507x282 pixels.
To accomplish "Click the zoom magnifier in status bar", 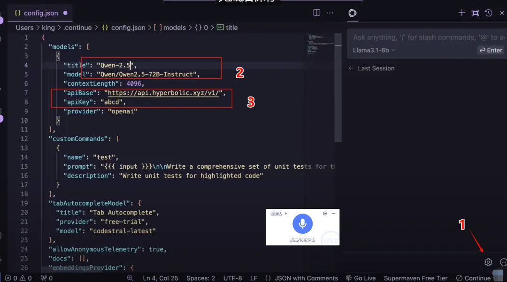I will click(x=130, y=278).
